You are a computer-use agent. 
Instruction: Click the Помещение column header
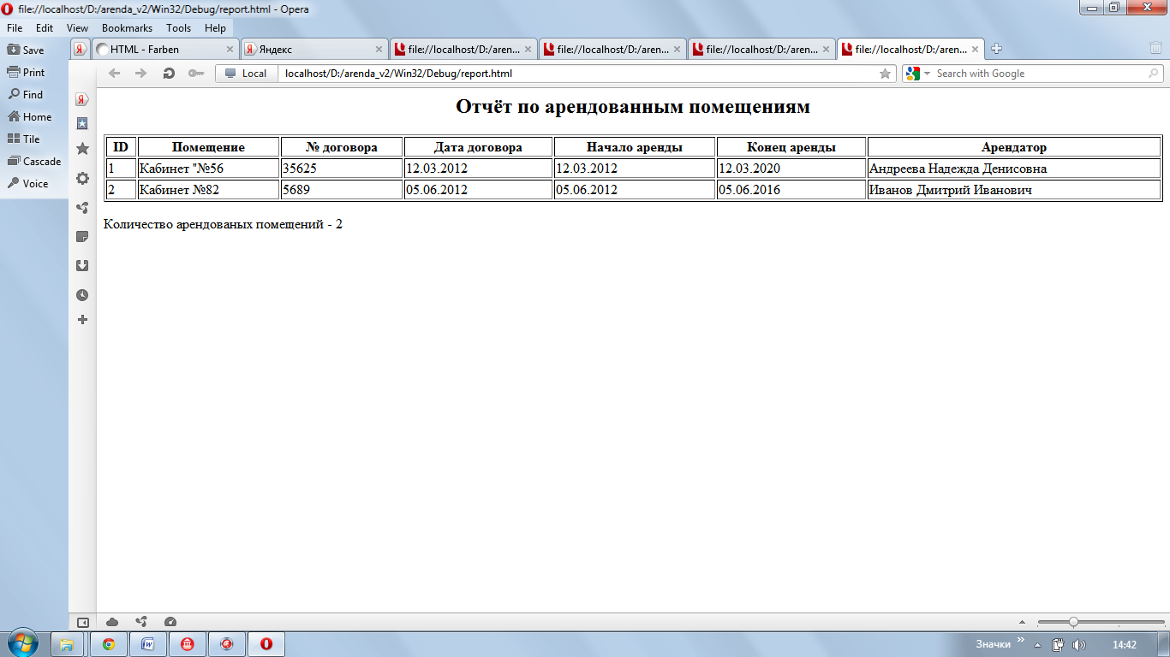pos(208,147)
